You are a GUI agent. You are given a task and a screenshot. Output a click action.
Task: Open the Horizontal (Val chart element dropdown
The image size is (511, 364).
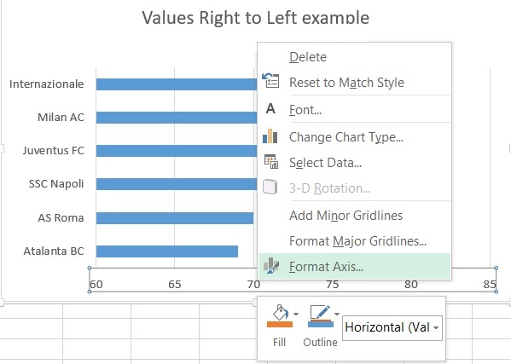point(392,327)
